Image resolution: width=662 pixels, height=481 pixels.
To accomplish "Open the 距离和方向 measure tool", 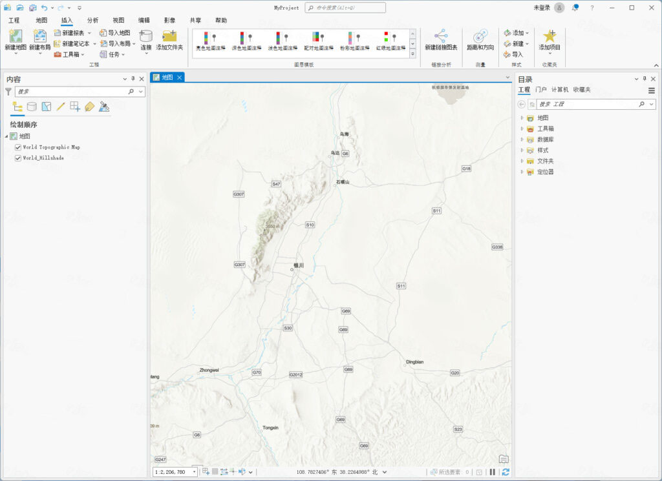I will (480, 39).
